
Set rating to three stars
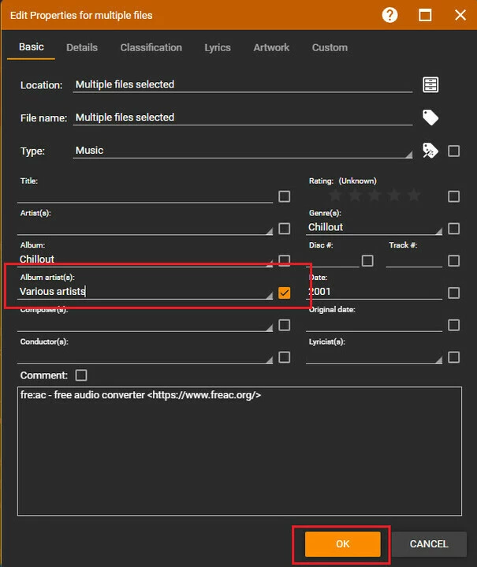[x=375, y=196]
